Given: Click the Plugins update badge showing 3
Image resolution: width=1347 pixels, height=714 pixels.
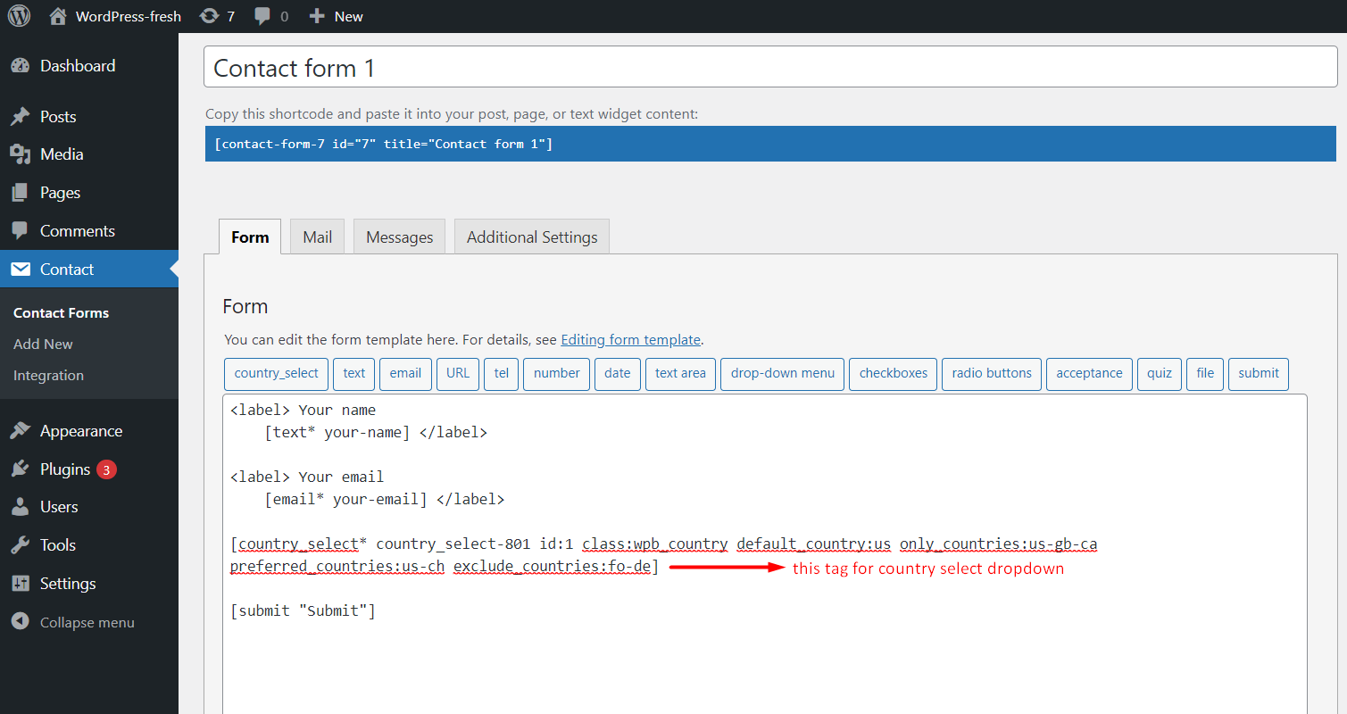Looking at the screenshot, I should (x=107, y=469).
